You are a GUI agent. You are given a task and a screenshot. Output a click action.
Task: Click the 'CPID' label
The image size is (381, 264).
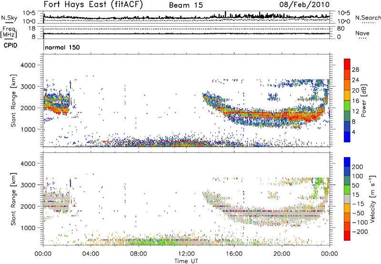[x=10, y=45]
